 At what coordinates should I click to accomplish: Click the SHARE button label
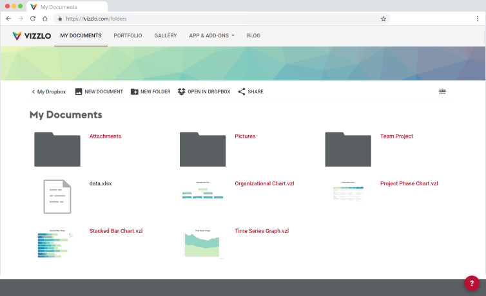[x=255, y=91]
